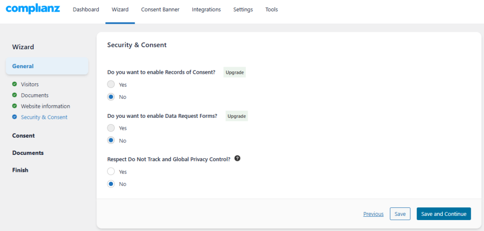
Task: Expand the Finish wizard section
Action: click(x=20, y=170)
